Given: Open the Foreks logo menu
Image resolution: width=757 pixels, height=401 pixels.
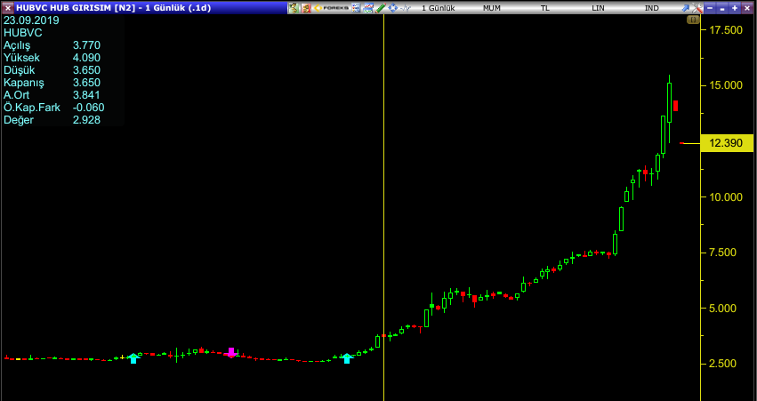Looking at the screenshot, I should [331, 8].
